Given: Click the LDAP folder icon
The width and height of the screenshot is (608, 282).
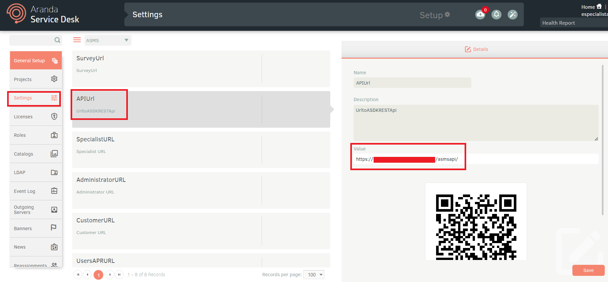Looking at the screenshot, I should click(54, 172).
